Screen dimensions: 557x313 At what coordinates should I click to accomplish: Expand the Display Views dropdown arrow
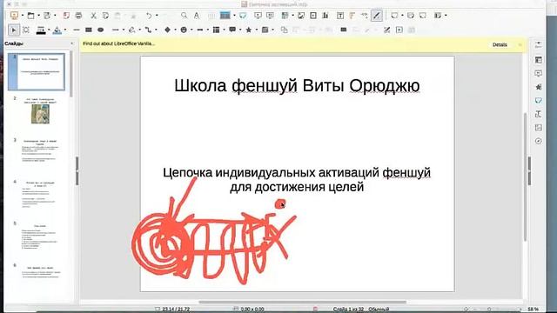[234, 16]
